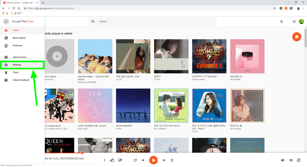Click the browser address bar URL
This screenshot has height=167, width=307.
pyautogui.click(x=51, y=8)
